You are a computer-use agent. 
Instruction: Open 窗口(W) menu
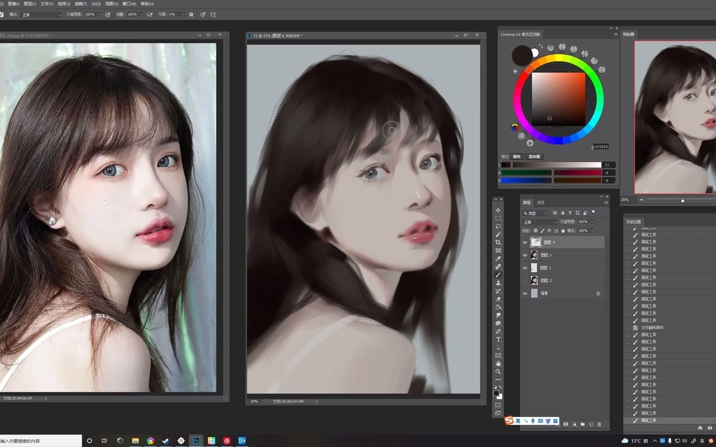(x=129, y=4)
